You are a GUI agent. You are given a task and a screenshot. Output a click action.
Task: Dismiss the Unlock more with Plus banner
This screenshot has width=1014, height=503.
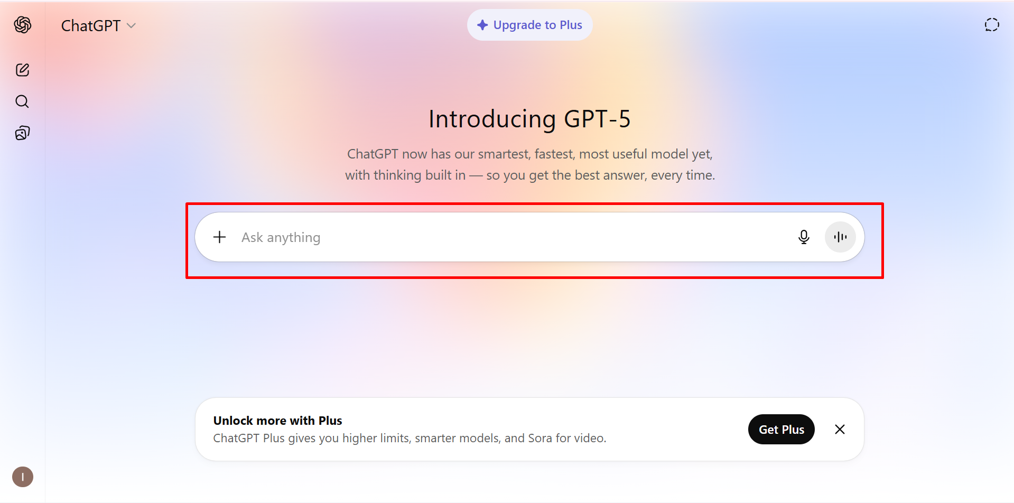(x=840, y=430)
